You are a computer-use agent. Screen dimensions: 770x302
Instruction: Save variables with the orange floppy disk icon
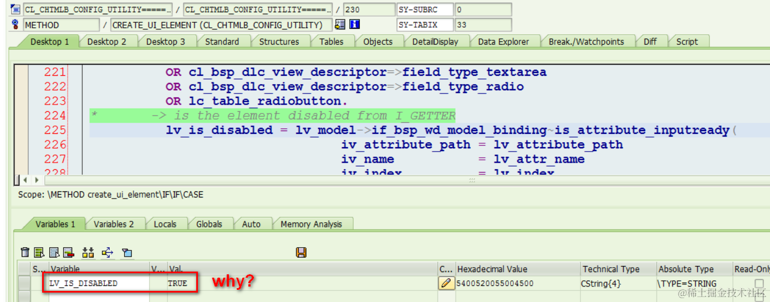click(301, 252)
